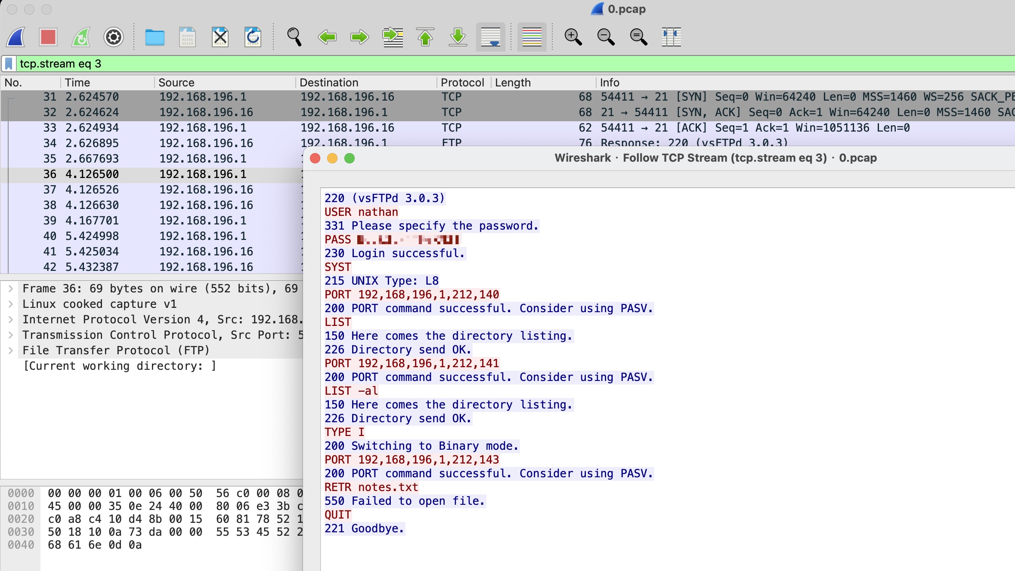Click the open capture file folder icon
Screen dimensions: 1015x571
pos(155,37)
